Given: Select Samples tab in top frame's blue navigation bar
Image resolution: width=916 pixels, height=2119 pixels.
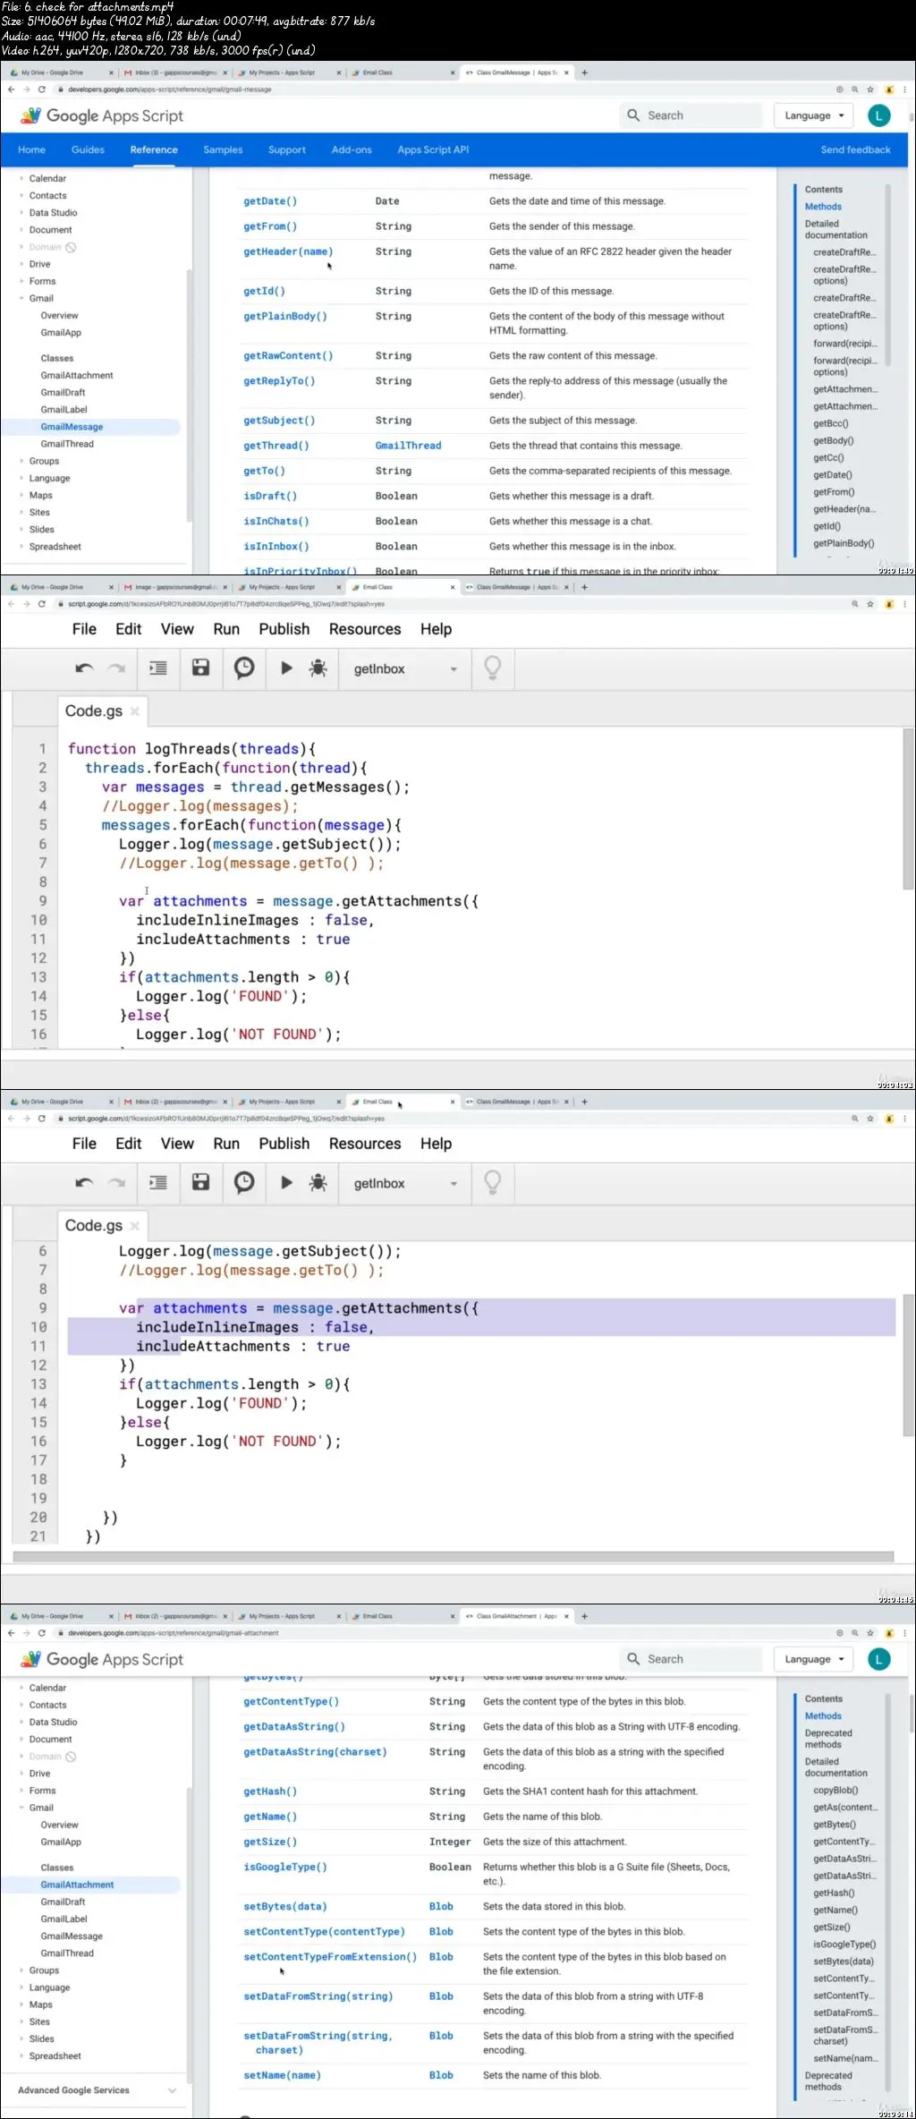Looking at the screenshot, I should [x=223, y=149].
